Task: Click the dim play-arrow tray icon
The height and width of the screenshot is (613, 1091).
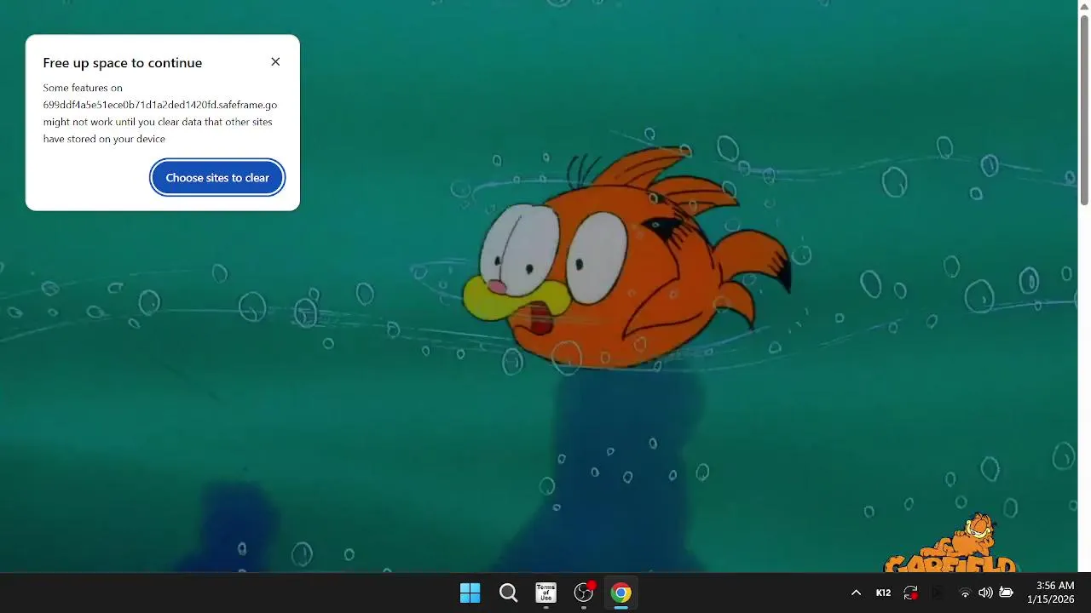Action: [938, 593]
